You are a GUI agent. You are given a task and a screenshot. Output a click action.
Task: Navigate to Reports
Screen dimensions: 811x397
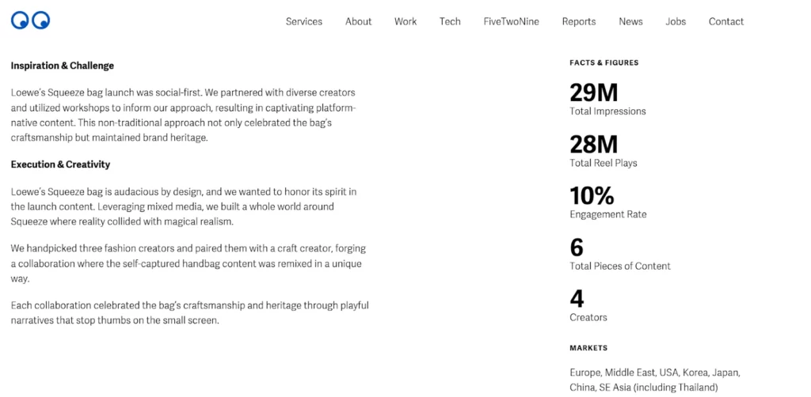point(579,21)
